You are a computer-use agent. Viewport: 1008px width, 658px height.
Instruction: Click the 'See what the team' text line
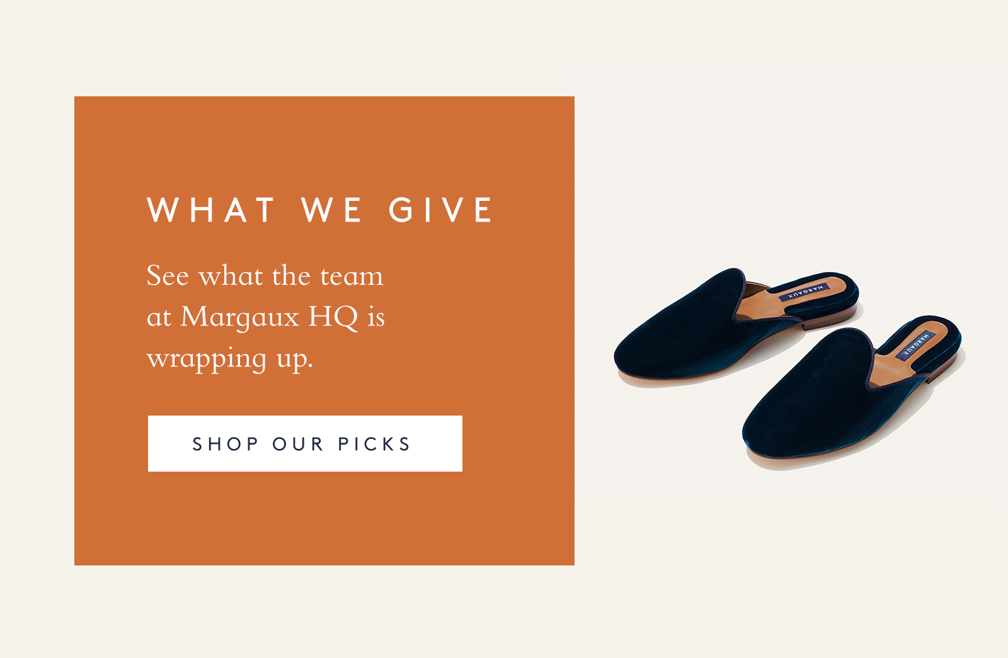coord(265,276)
